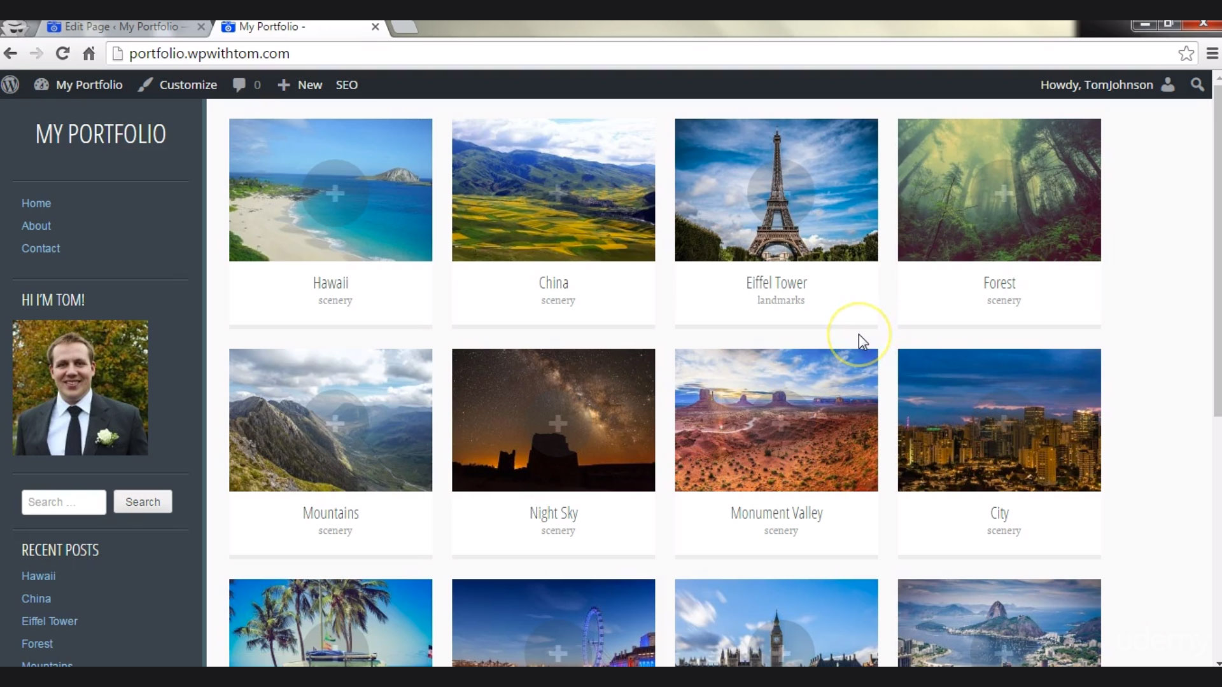Open the SEO admin bar menu

[347, 85]
